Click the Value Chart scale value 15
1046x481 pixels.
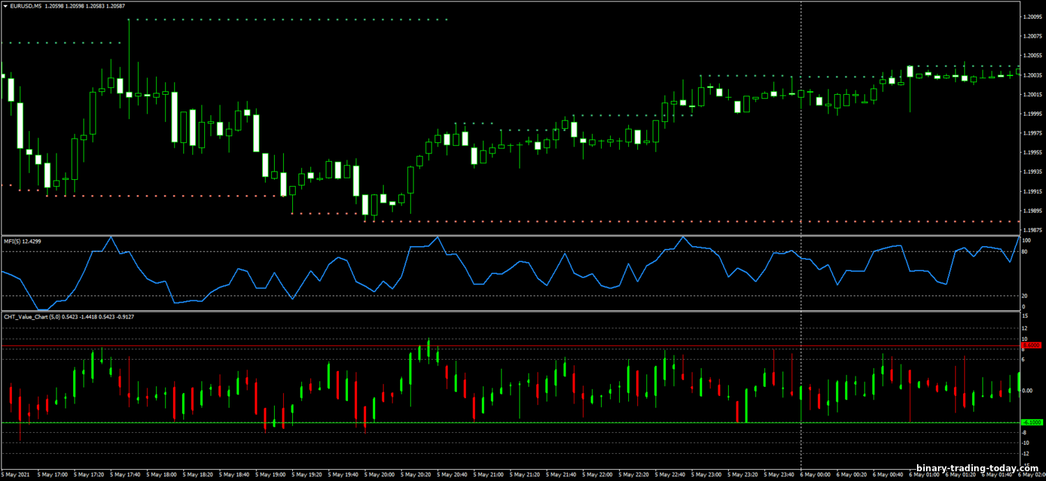[x=1025, y=316]
